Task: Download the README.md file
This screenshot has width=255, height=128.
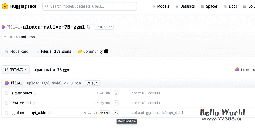Action: pos(116,103)
